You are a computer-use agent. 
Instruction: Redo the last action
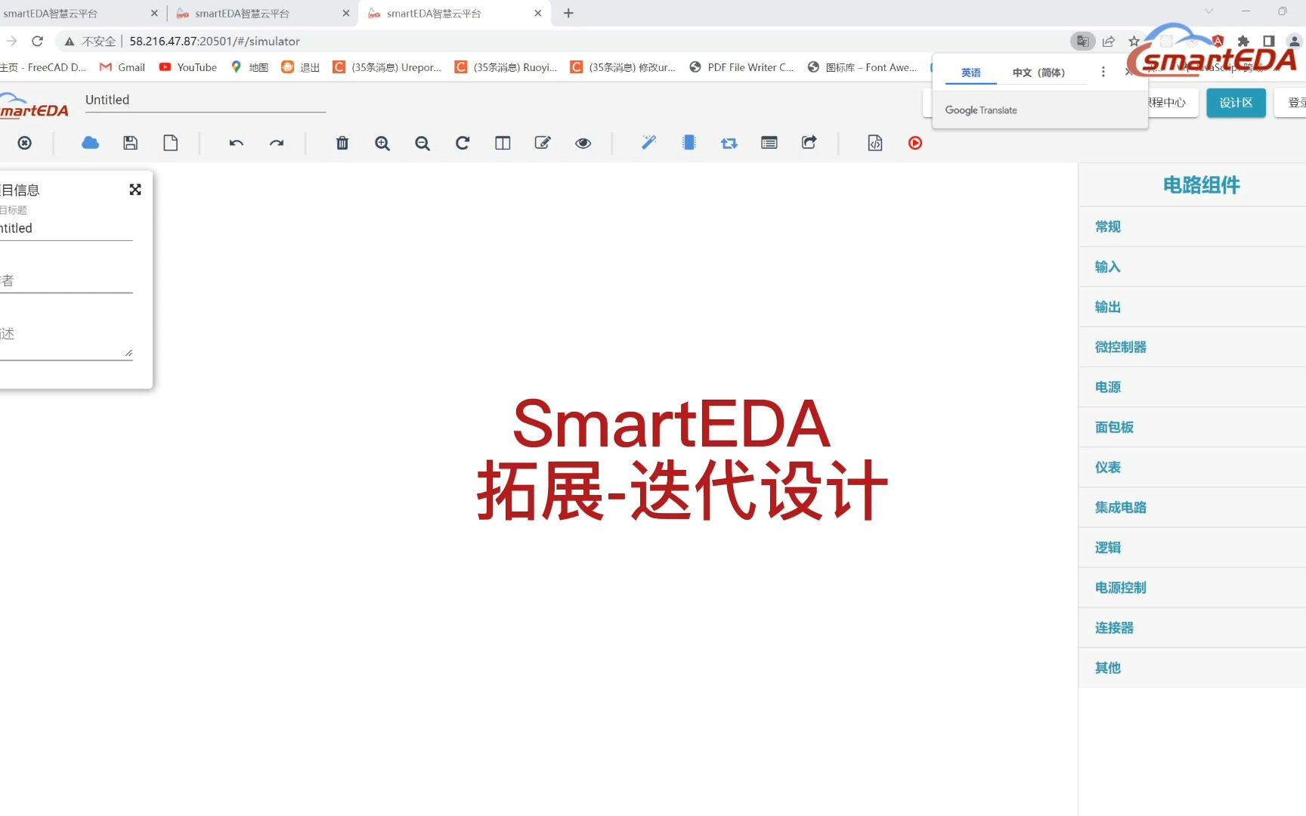pos(276,143)
